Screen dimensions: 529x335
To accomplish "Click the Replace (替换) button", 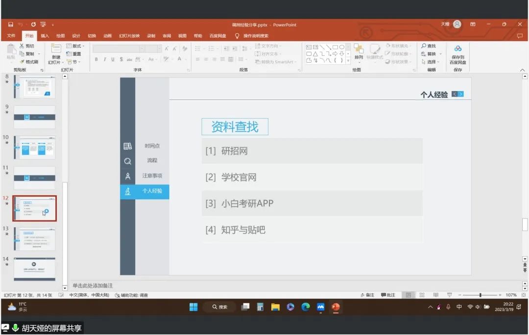I will pos(431,54).
